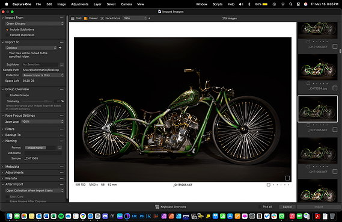342x222 pixels.
Task: Open File Info panel options menu
Action: [x=62, y=179]
